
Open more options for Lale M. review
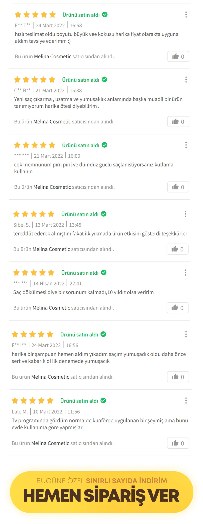click(186, 401)
